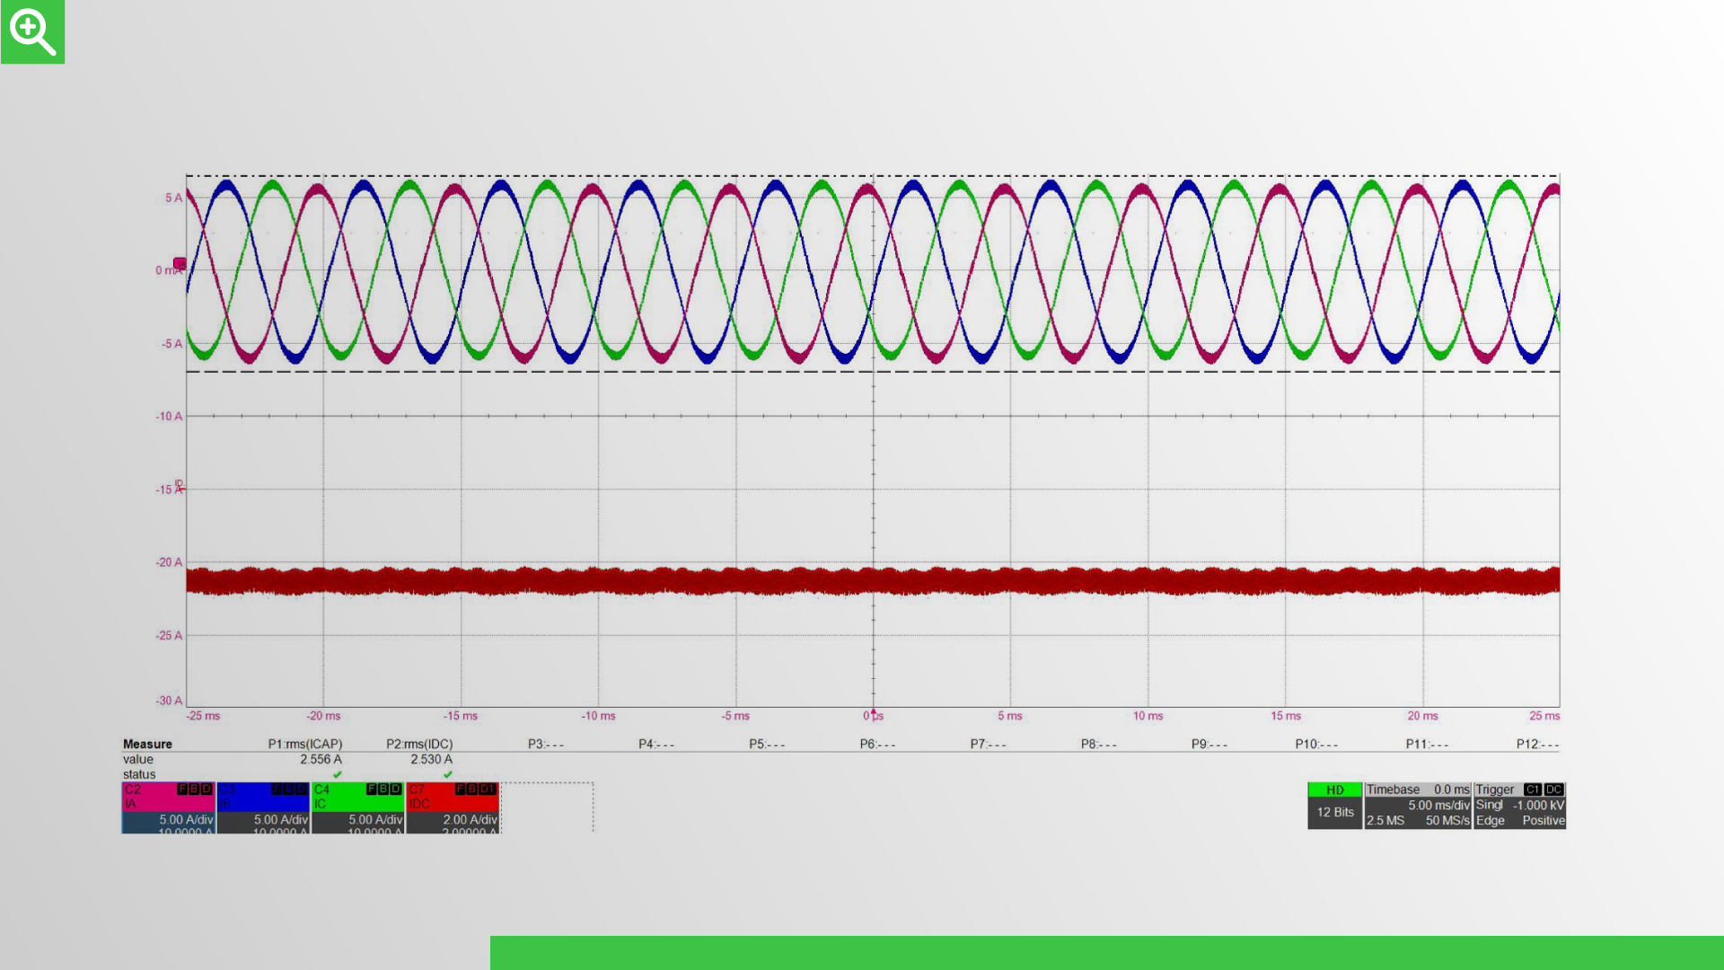Click the 25 ms time axis label
This screenshot has width=1724, height=970.
coord(1544,716)
